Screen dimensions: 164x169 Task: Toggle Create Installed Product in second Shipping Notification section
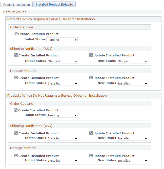(x=16, y=133)
